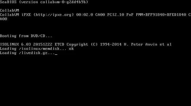191x106 pixels.
Task: Click the 00:02.0 device address
Action: click(x=85, y=15)
